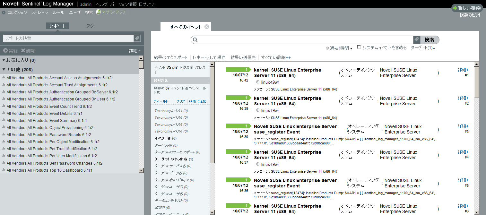Click chart icon of Top 10 Dashboard 6.1r1
This screenshot has width=486, height=215.
(4, 170)
